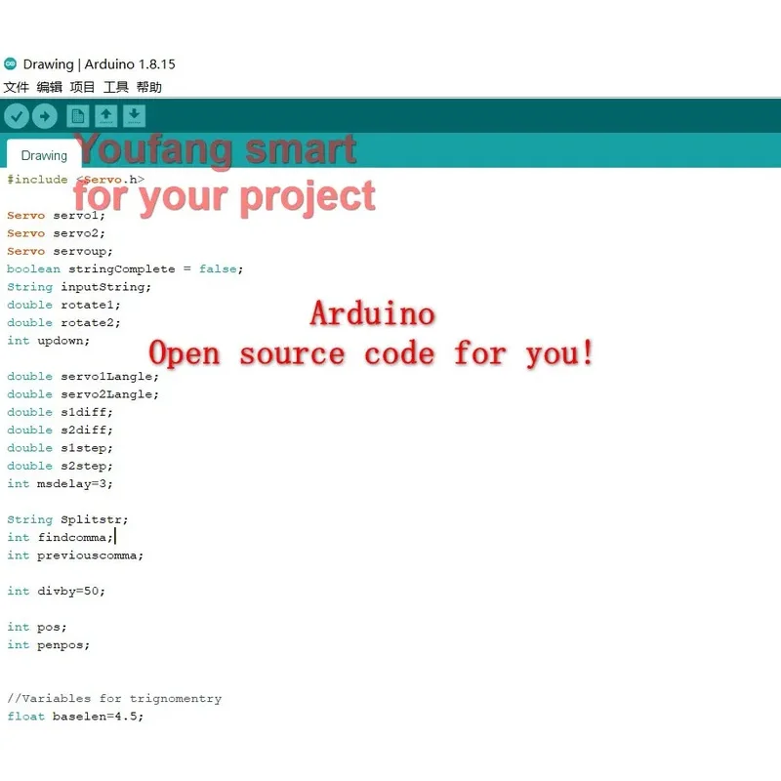
Task: Click the line 'double s2step;'
Action: pyautogui.click(x=60, y=467)
